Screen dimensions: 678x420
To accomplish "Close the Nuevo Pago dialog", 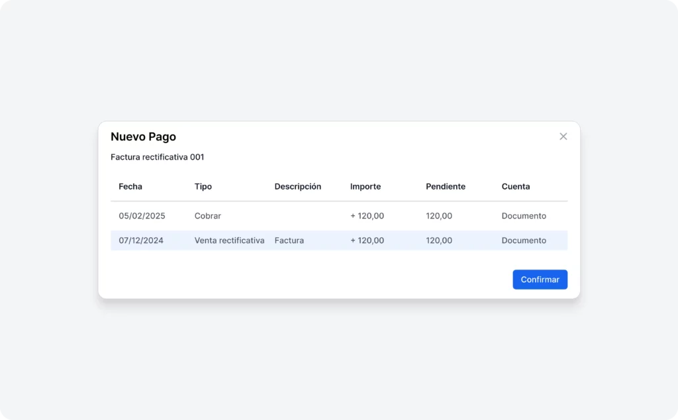I will tap(563, 136).
